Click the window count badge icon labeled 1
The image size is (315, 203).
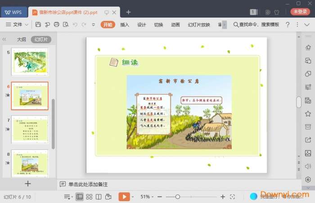click(253, 12)
